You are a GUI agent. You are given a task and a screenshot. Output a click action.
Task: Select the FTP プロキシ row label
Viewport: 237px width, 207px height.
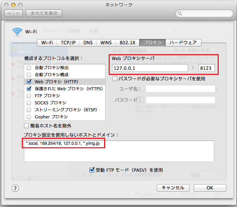(x=47, y=96)
